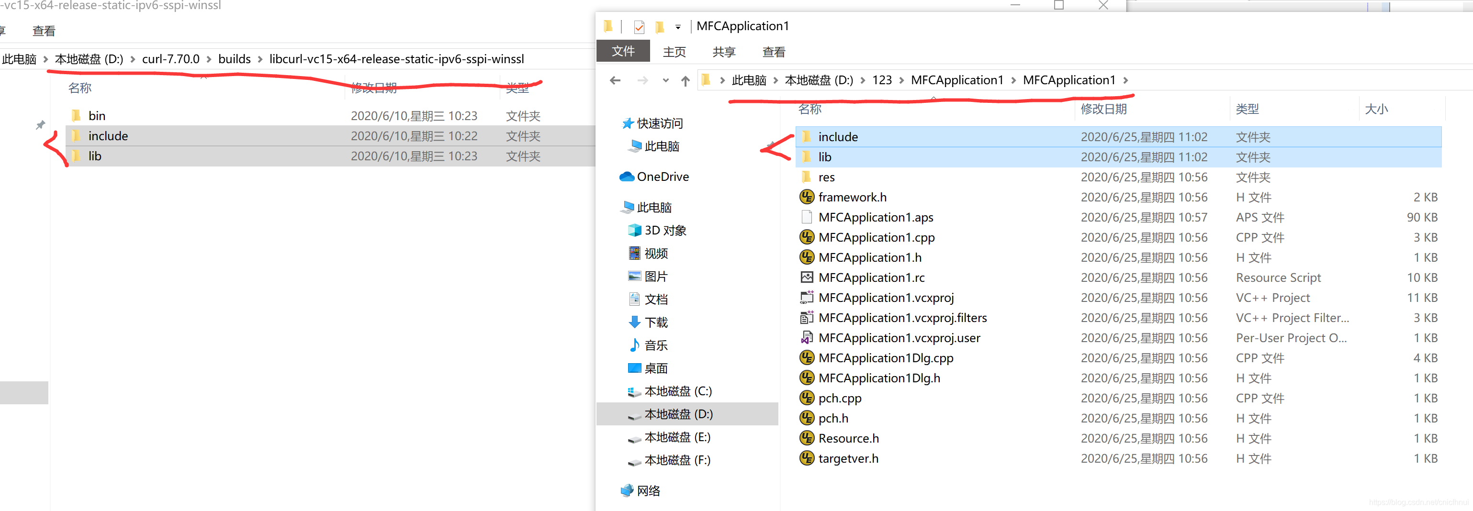Viewport: 1473px width, 511px height.
Task: Select 本地磁盘 (C:) in navigation pane
Action: 670,391
